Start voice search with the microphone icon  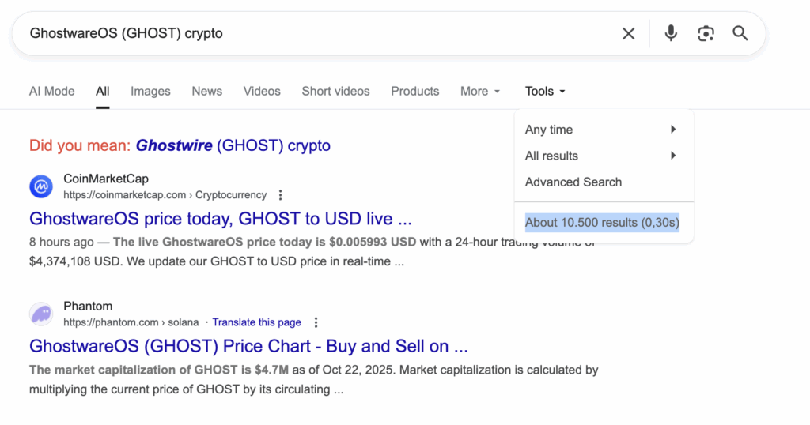[671, 33]
